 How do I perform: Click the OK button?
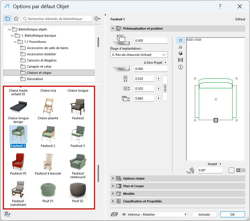pyautogui.click(x=233, y=215)
